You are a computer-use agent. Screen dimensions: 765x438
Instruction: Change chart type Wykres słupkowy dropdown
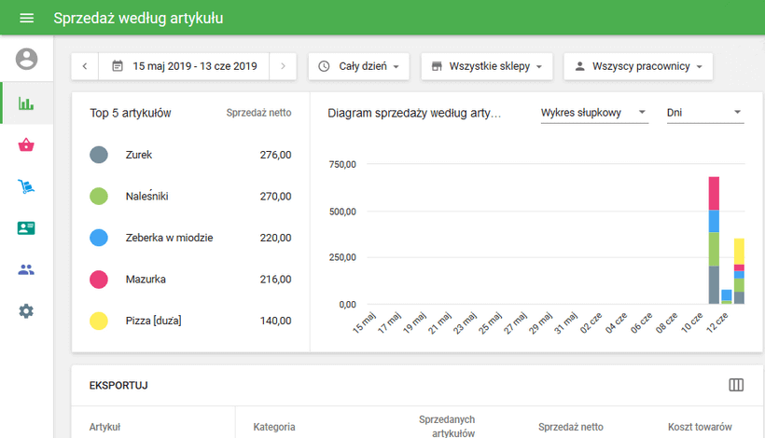click(594, 113)
